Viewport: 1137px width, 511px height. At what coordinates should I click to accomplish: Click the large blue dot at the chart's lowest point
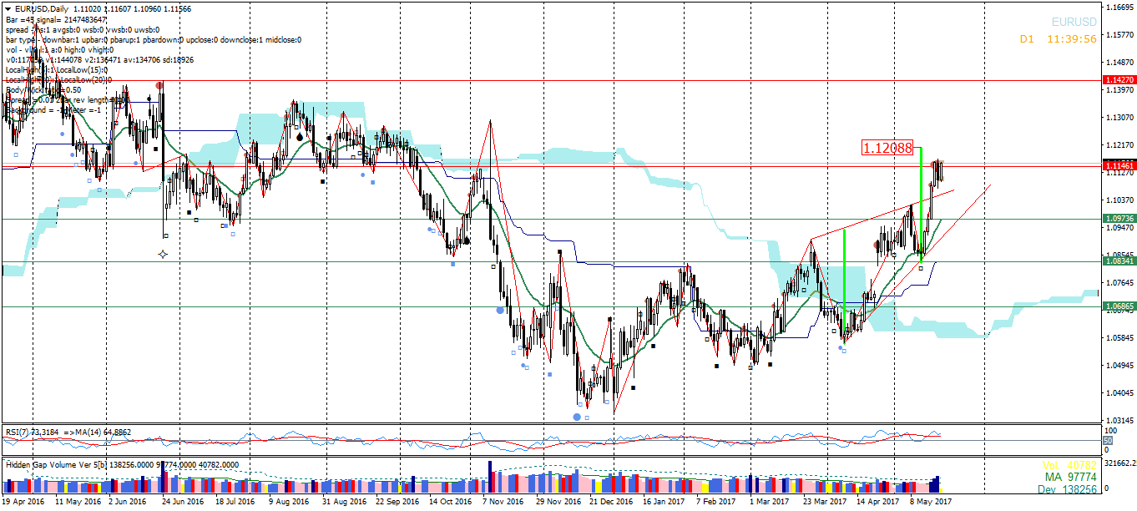click(x=577, y=416)
